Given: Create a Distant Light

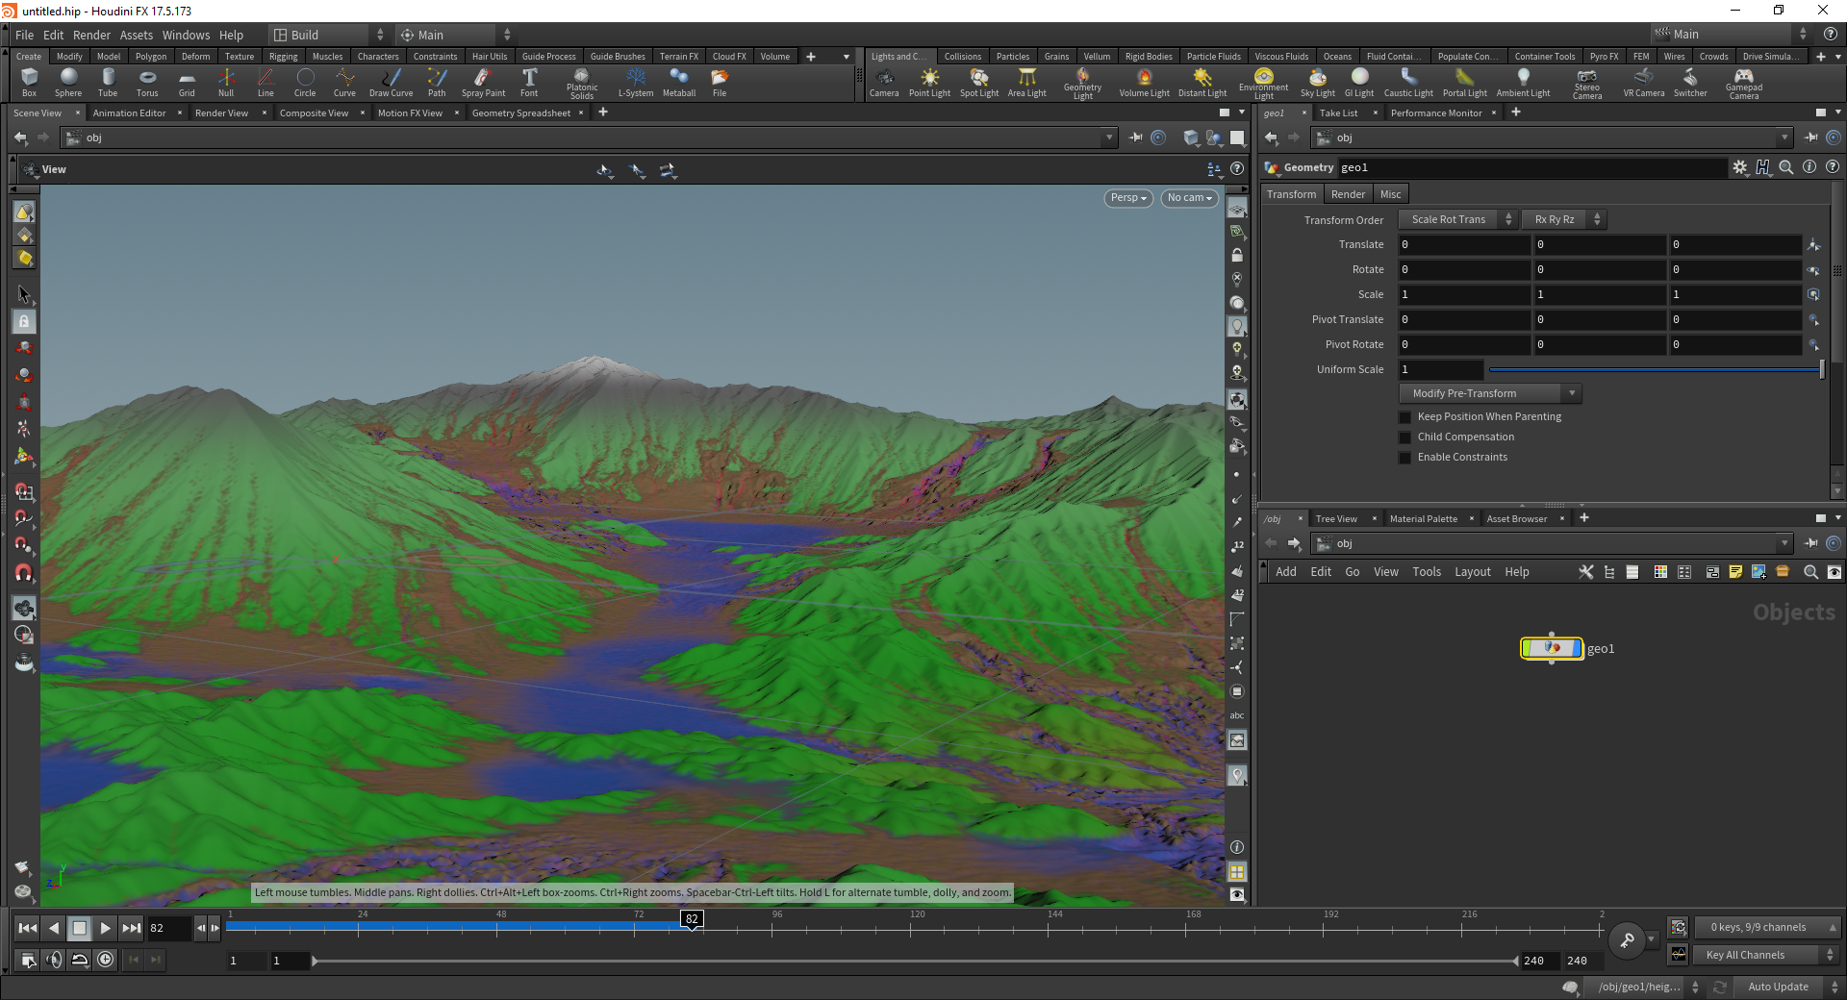Looking at the screenshot, I should 1202,83.
